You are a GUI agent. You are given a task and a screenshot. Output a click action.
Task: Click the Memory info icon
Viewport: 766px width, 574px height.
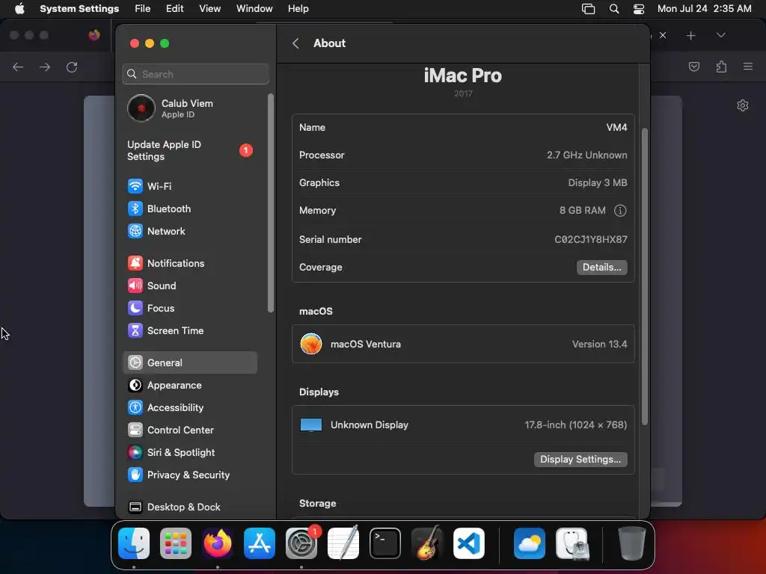pyautogui.click(x=620, y=210)
